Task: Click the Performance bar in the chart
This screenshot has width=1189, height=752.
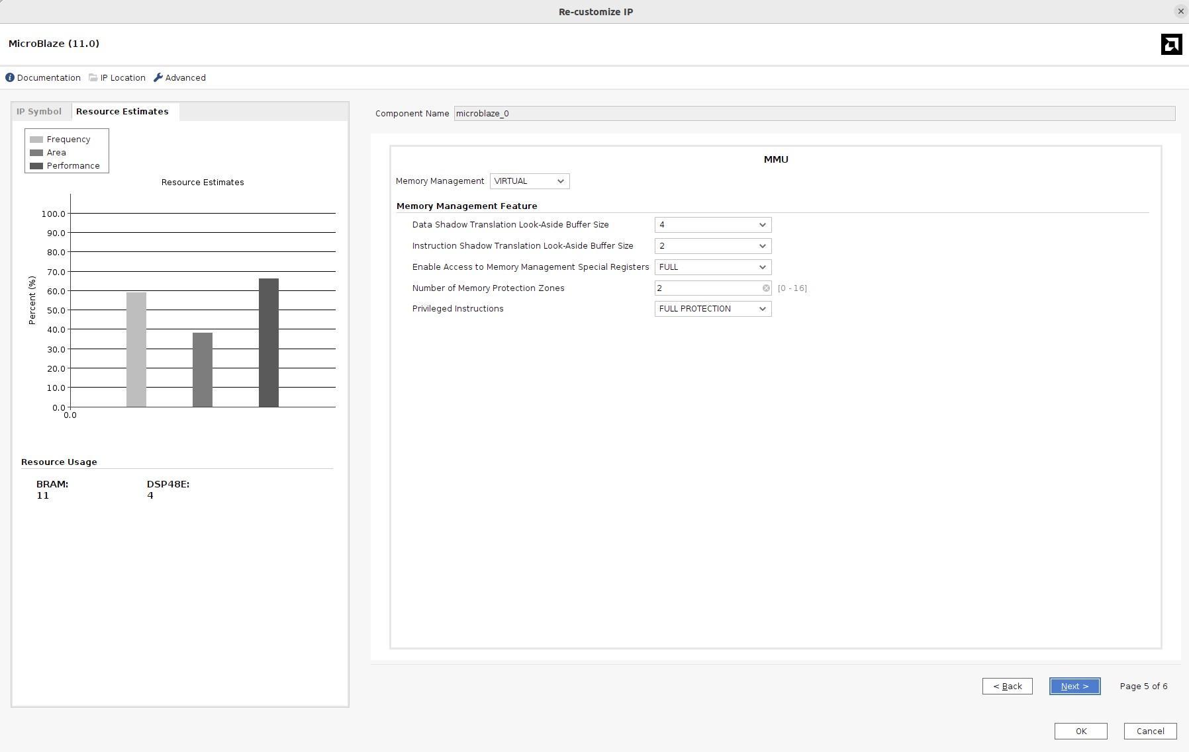Action: [x=269, y=343]
